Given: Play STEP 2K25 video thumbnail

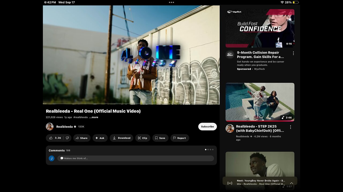Looking at the screenshot, I should [x=260, y=102].
